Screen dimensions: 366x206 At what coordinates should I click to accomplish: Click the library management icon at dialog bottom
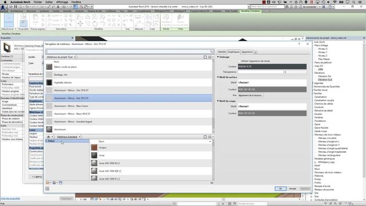pyautogui.click(x=54, y=183)
